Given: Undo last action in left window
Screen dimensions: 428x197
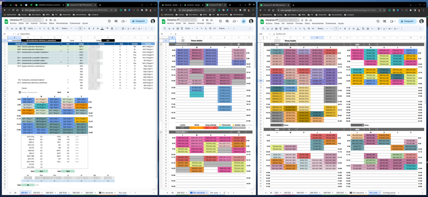Looking at the screenshot, I should click(x=12, y=28).
